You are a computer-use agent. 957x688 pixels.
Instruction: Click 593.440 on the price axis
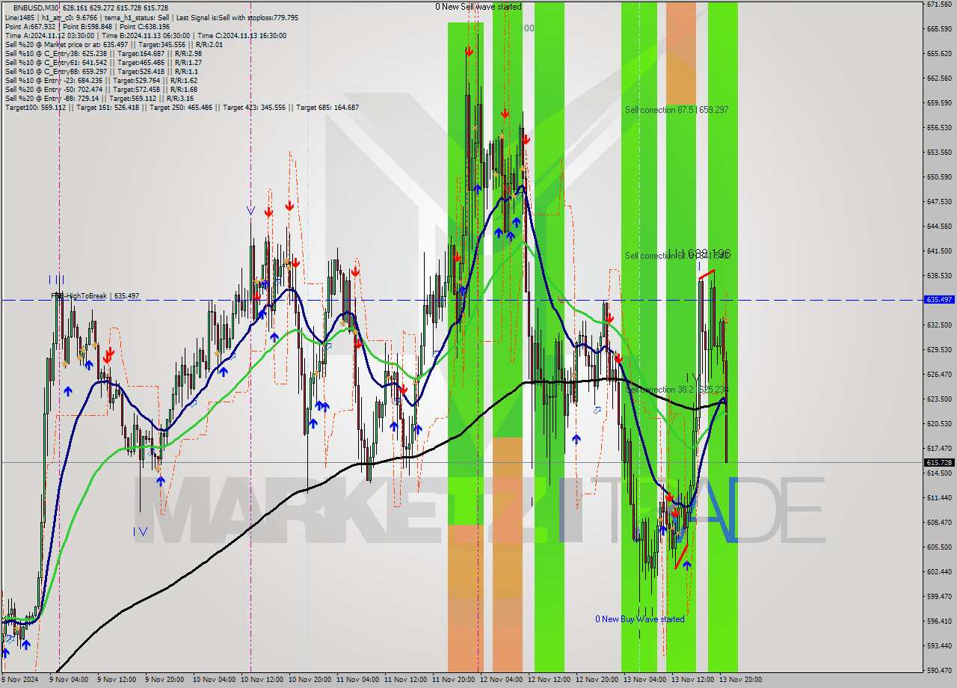click(939, 646)
